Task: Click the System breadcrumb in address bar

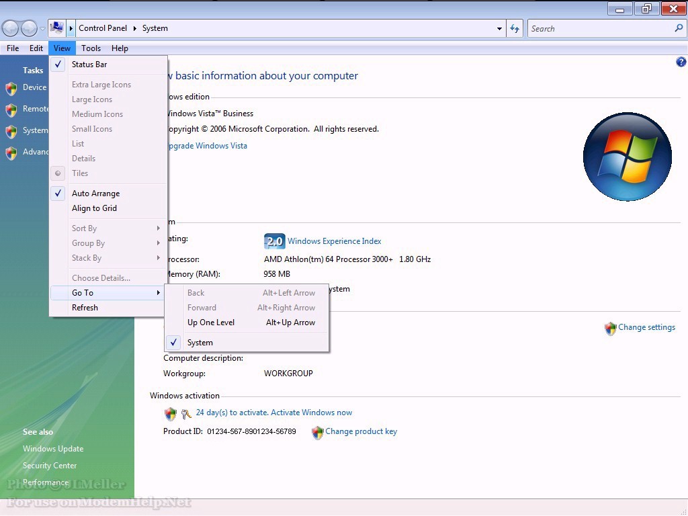Action: click(155, 28)
